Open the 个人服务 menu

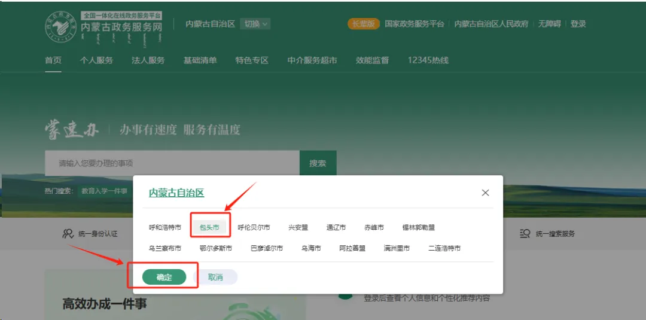coord(96,60)
